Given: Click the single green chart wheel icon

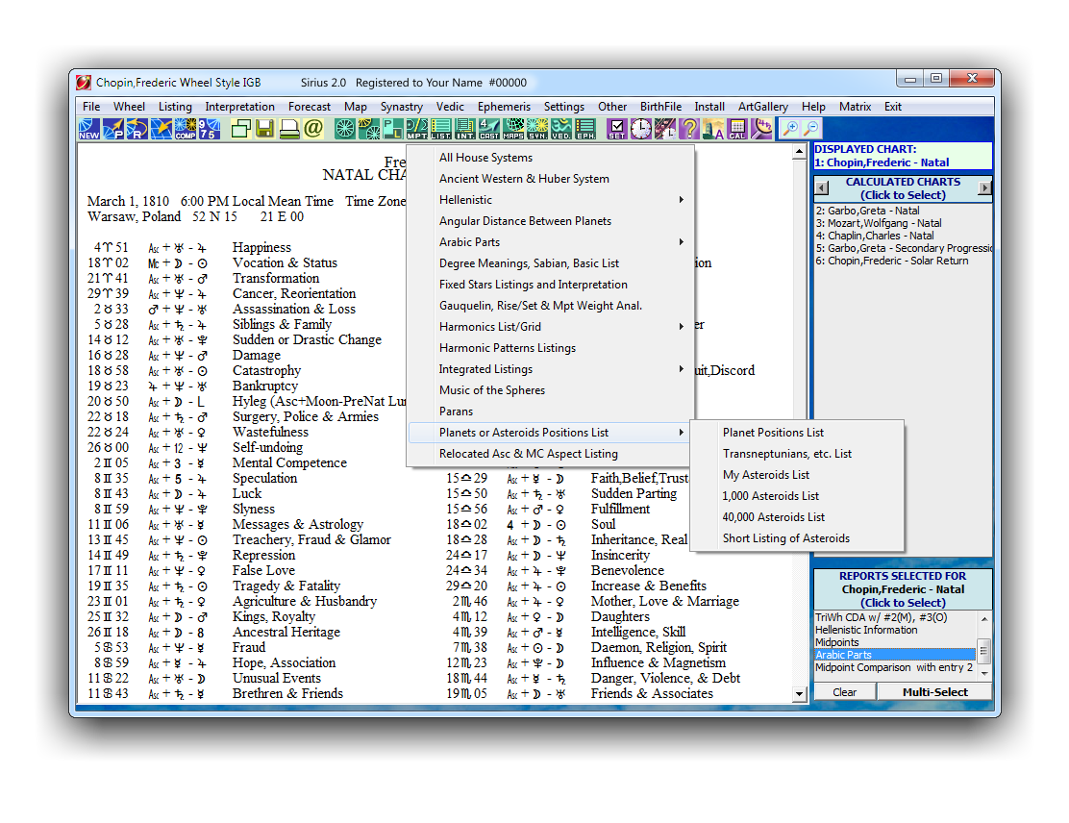Looking at the screenshot, I should pos(345,128).
